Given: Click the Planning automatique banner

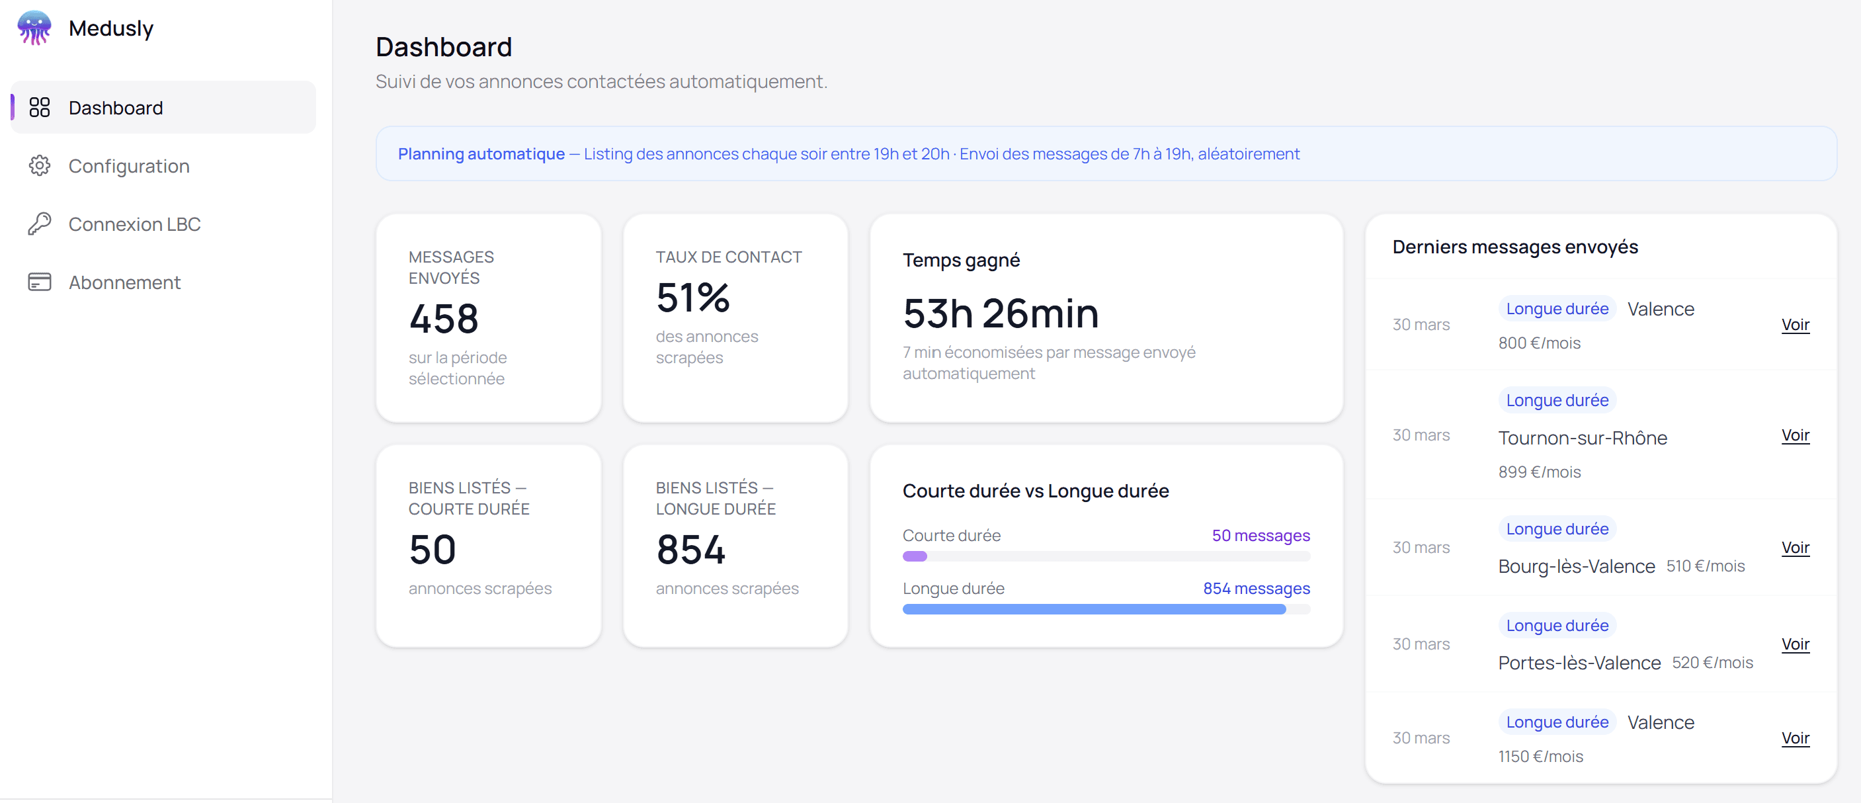Looking at the screenshot, I should (x=1106, y=153).
